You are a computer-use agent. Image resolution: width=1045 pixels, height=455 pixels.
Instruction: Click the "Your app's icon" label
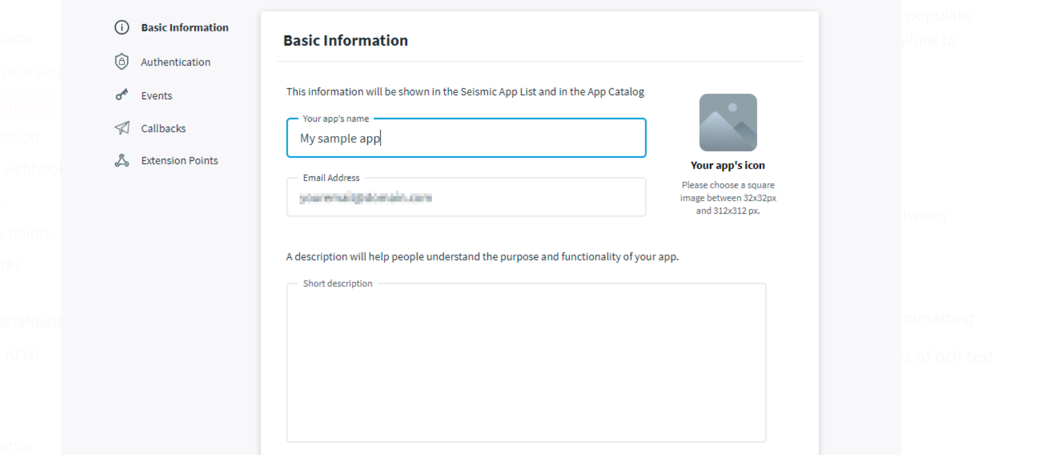[728, 165]
